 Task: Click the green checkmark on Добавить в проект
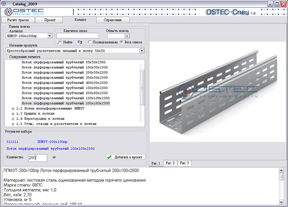point(110,157)
